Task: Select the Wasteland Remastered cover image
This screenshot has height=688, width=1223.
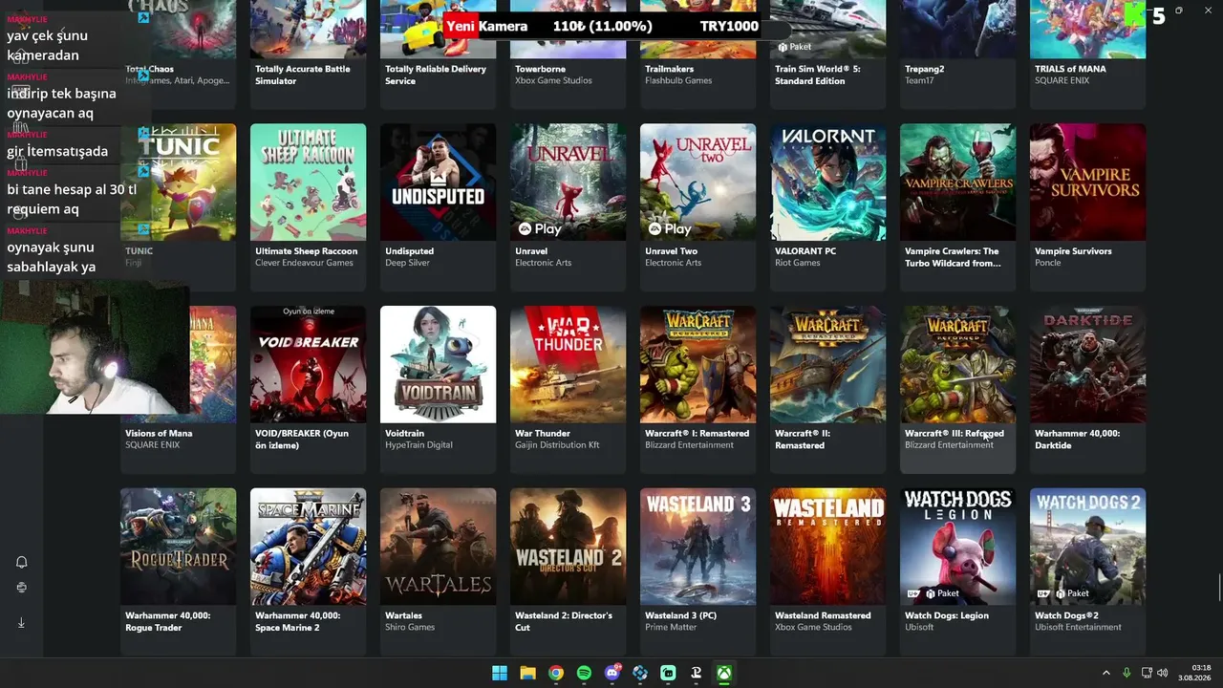Action: click(827, 547)
